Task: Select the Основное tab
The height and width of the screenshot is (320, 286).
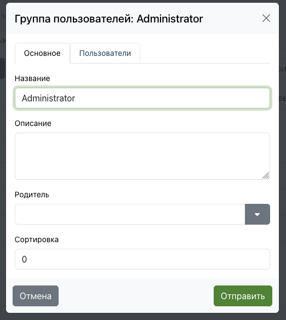Action: point(42,53)
